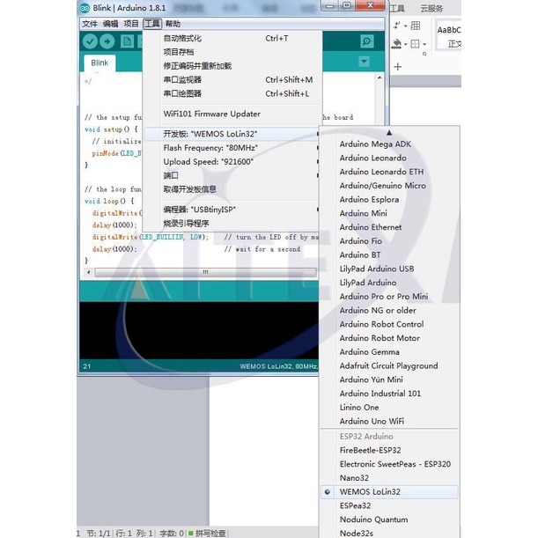
Task: Click the New sketch icon
Action: pos(127,41)
